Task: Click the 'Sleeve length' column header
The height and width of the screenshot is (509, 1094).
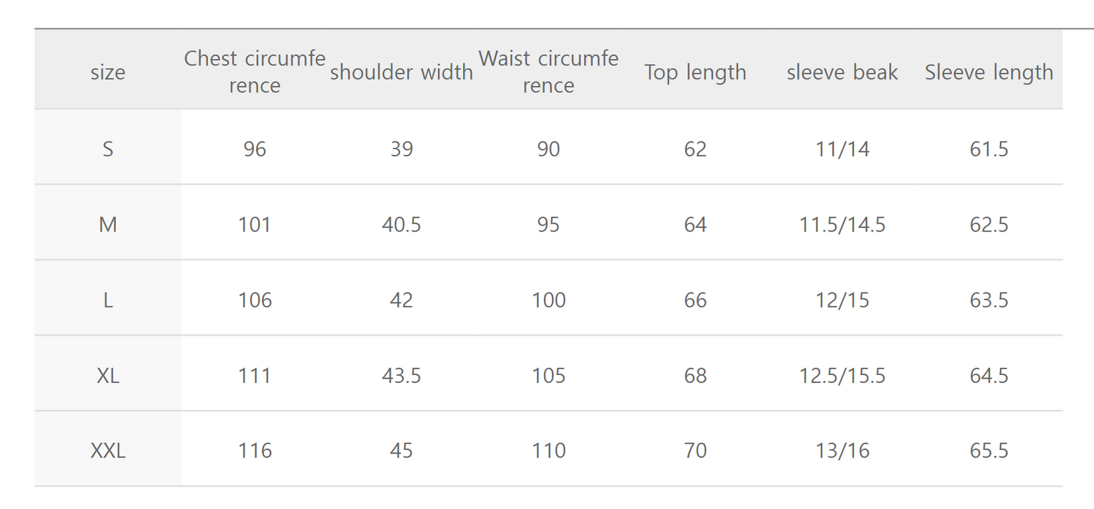Action: tap(989, 72)
